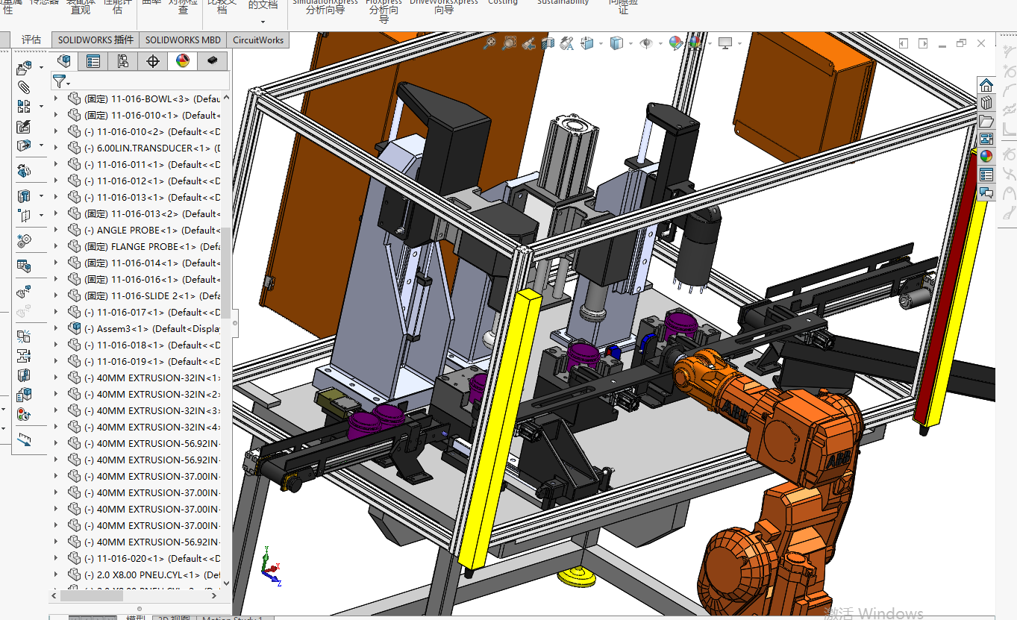The height and width of the screenshot is (620, 1017).
Task: Open the Design Library tab in task pane
Action: [986, 103]
